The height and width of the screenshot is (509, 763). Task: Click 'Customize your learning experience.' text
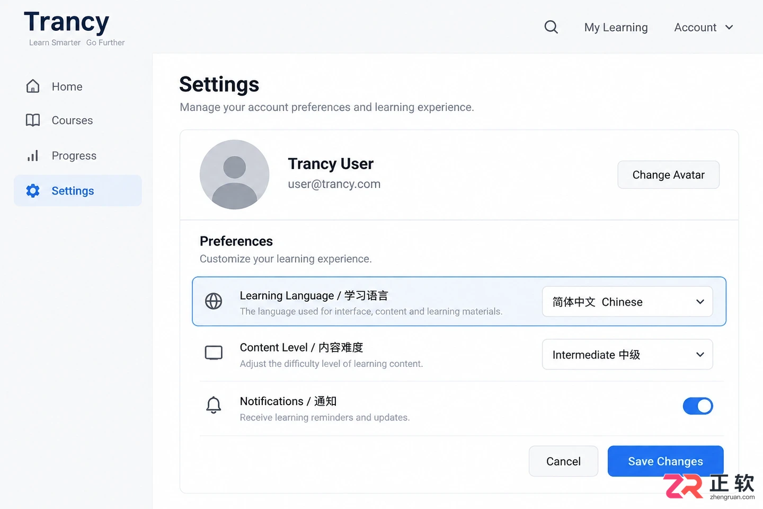point(286,259)
